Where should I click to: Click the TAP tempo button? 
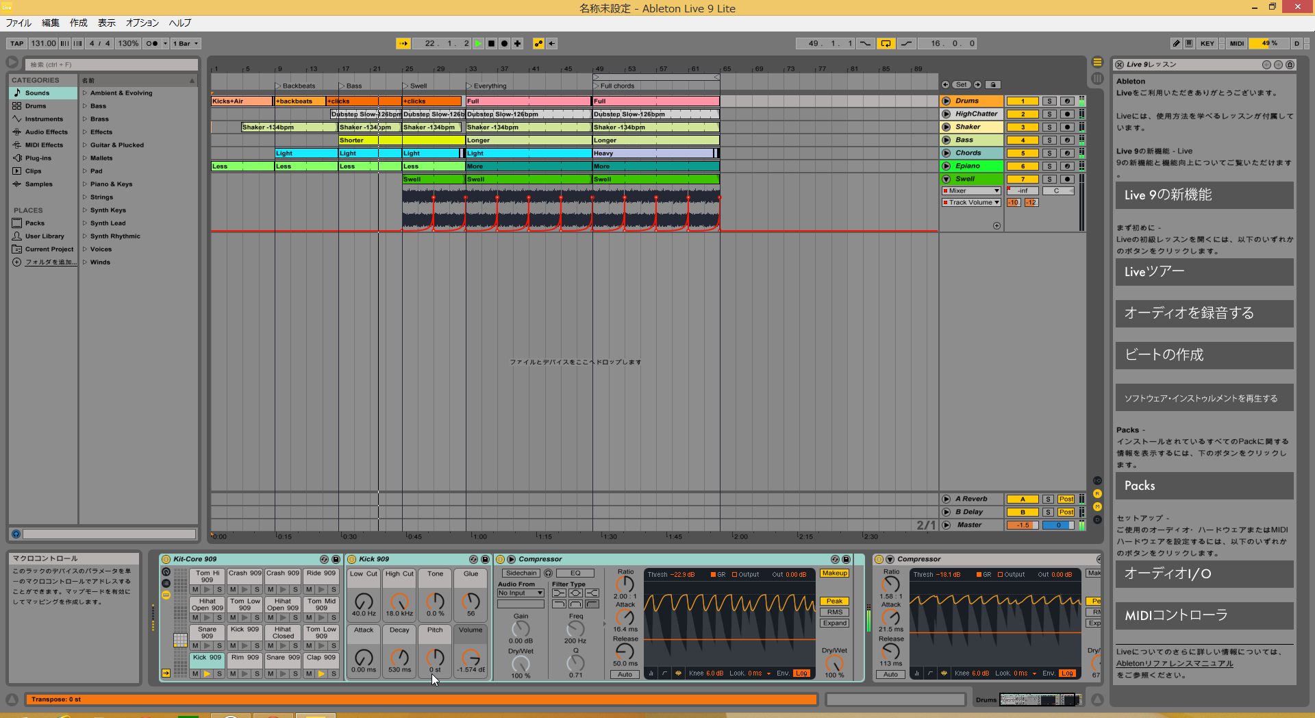[17, 43]
